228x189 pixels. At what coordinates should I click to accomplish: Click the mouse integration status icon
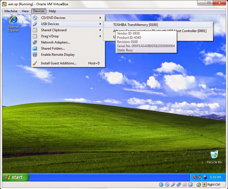tap(199, 185)
